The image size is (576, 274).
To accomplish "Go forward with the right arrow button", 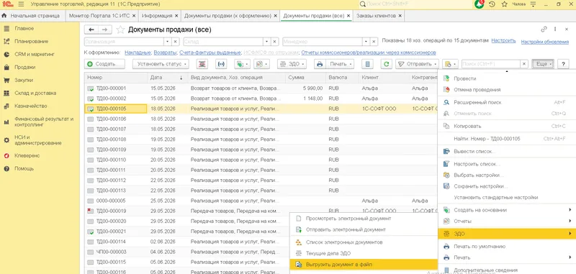I will [x=104, y=29].
